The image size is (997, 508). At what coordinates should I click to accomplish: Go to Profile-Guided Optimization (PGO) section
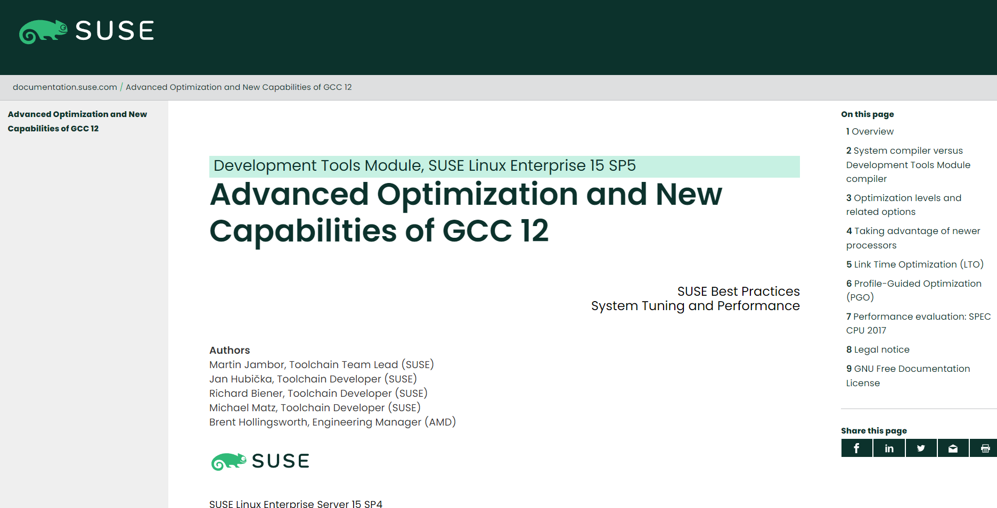click(913, 290)
